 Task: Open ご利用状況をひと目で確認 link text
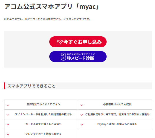117,114
